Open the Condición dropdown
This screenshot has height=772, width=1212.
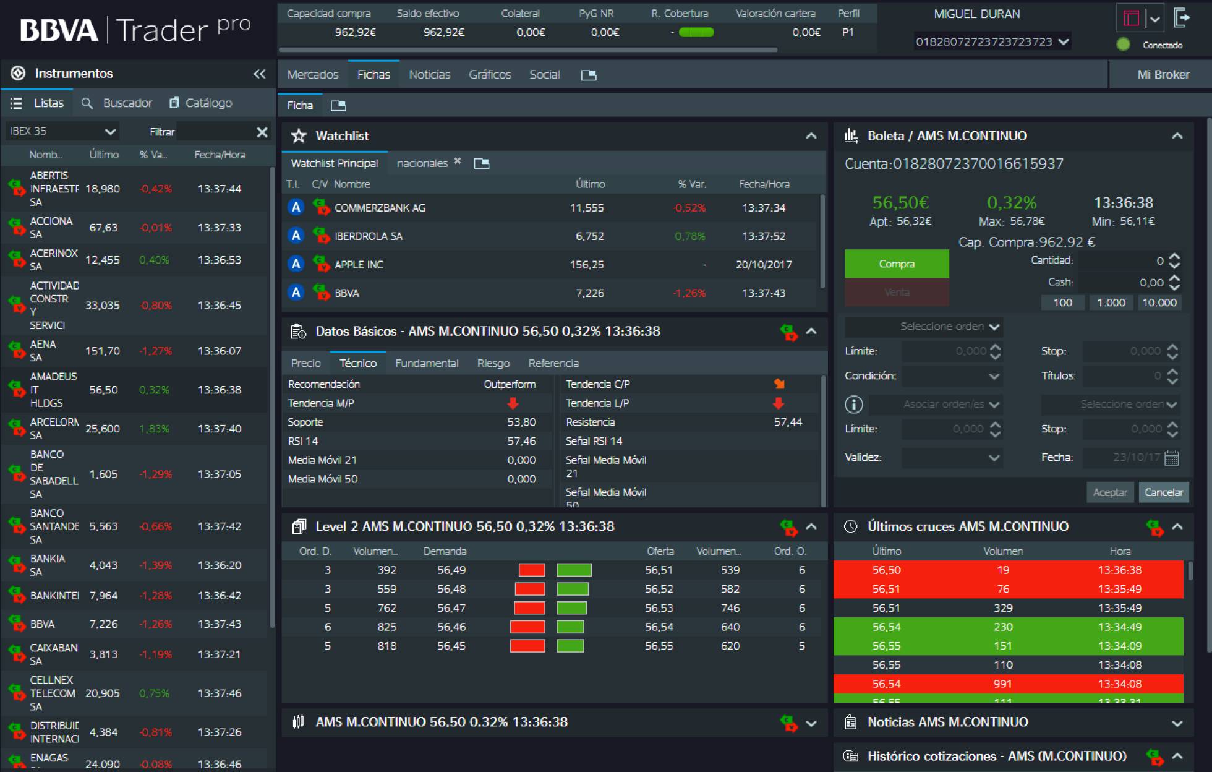tap(952, 376)
